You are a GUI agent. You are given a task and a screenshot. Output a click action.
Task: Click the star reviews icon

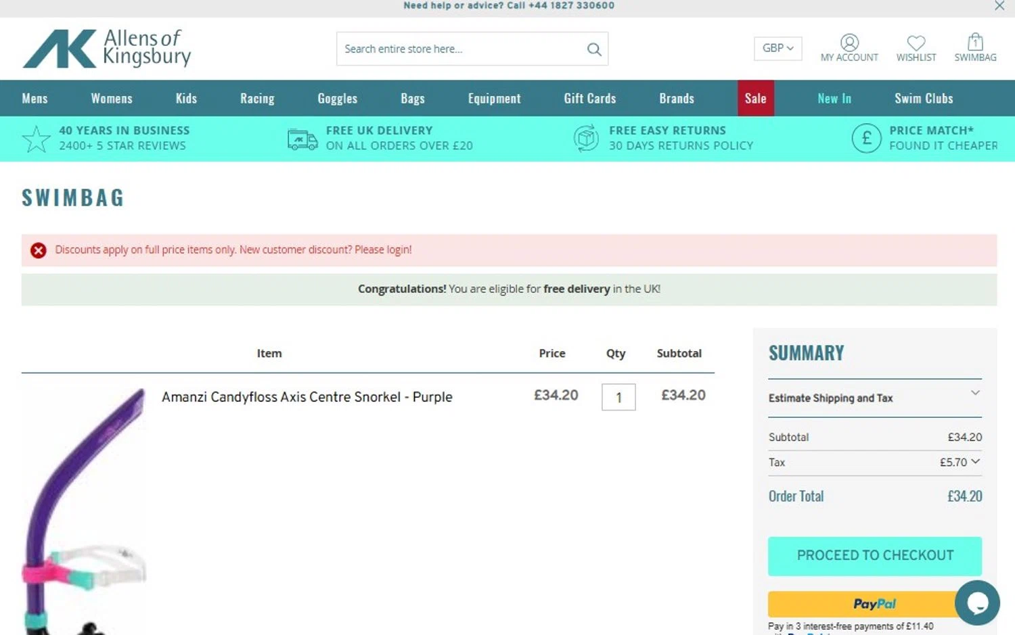click(36, 139)
